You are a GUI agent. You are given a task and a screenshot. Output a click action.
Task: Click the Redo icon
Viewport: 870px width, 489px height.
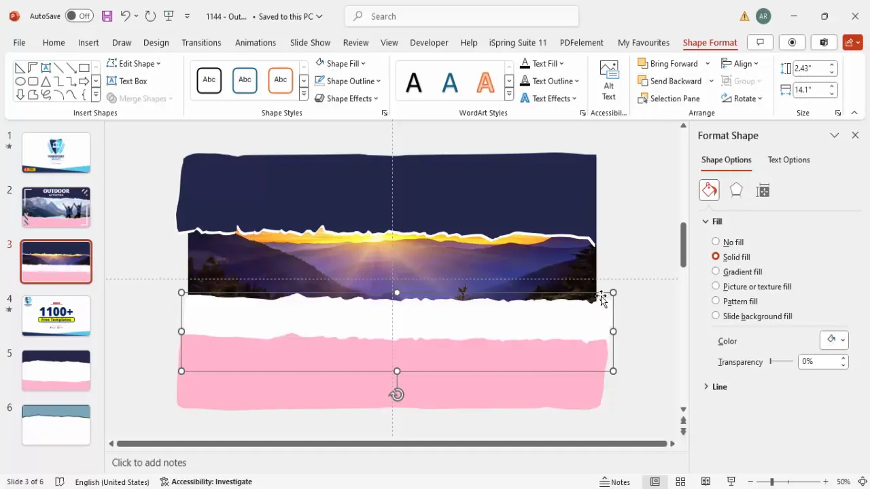150,16
